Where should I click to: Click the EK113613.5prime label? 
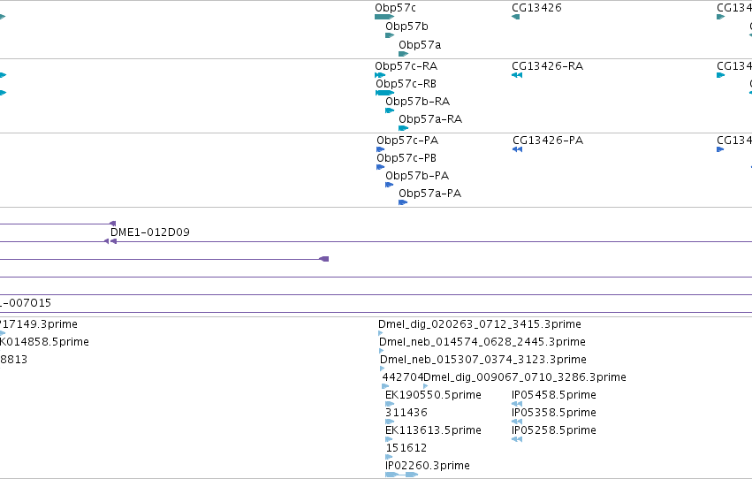(434, 431)
